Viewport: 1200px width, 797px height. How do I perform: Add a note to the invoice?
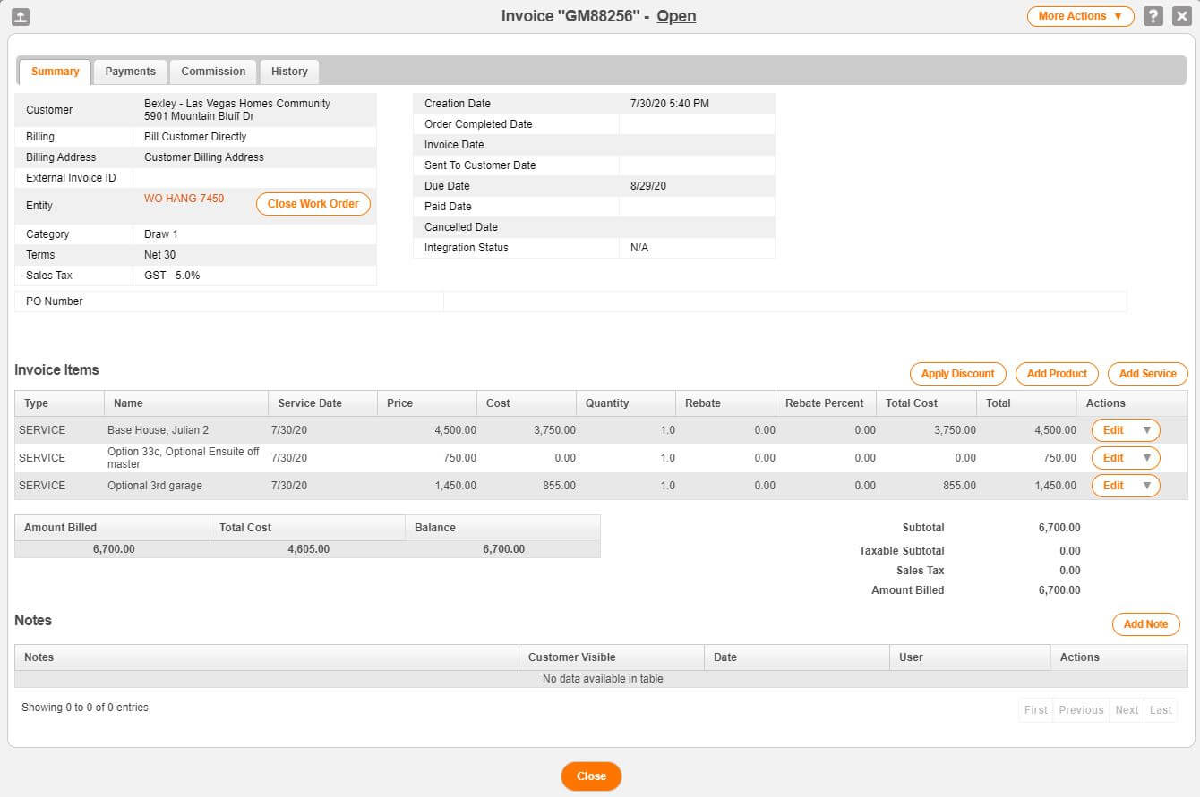tap(1145, 623)
